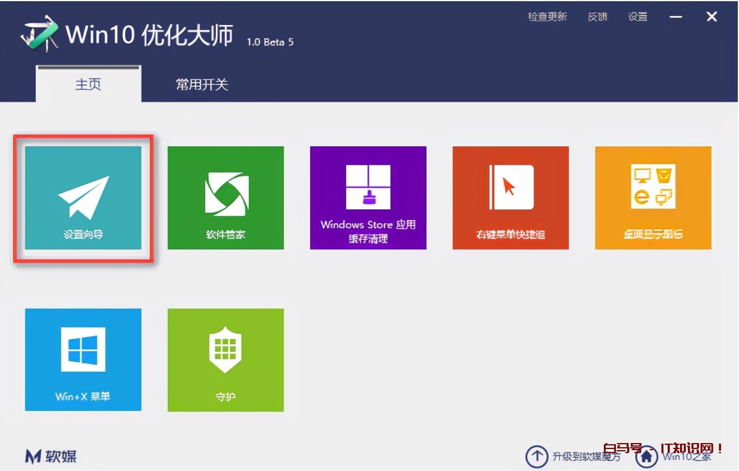Viewport: 739px width, 471px height.
Task: Click the 升级到软媒魔方 link text
Action: tap(586, 457)
